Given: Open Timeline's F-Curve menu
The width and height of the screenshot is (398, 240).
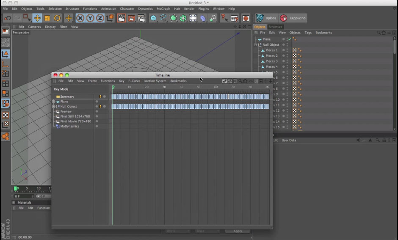Looking at the screenshot, I should (x=134, y=81).
